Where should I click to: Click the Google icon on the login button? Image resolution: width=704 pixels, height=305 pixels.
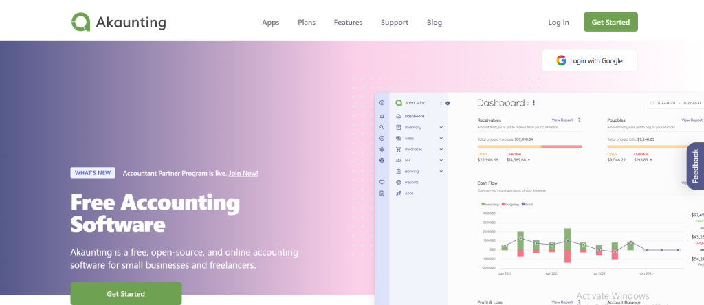coord(561,60)
